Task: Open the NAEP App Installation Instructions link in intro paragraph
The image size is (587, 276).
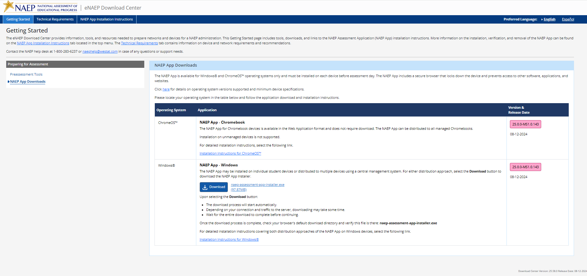Action: click(x=43, y=43)
